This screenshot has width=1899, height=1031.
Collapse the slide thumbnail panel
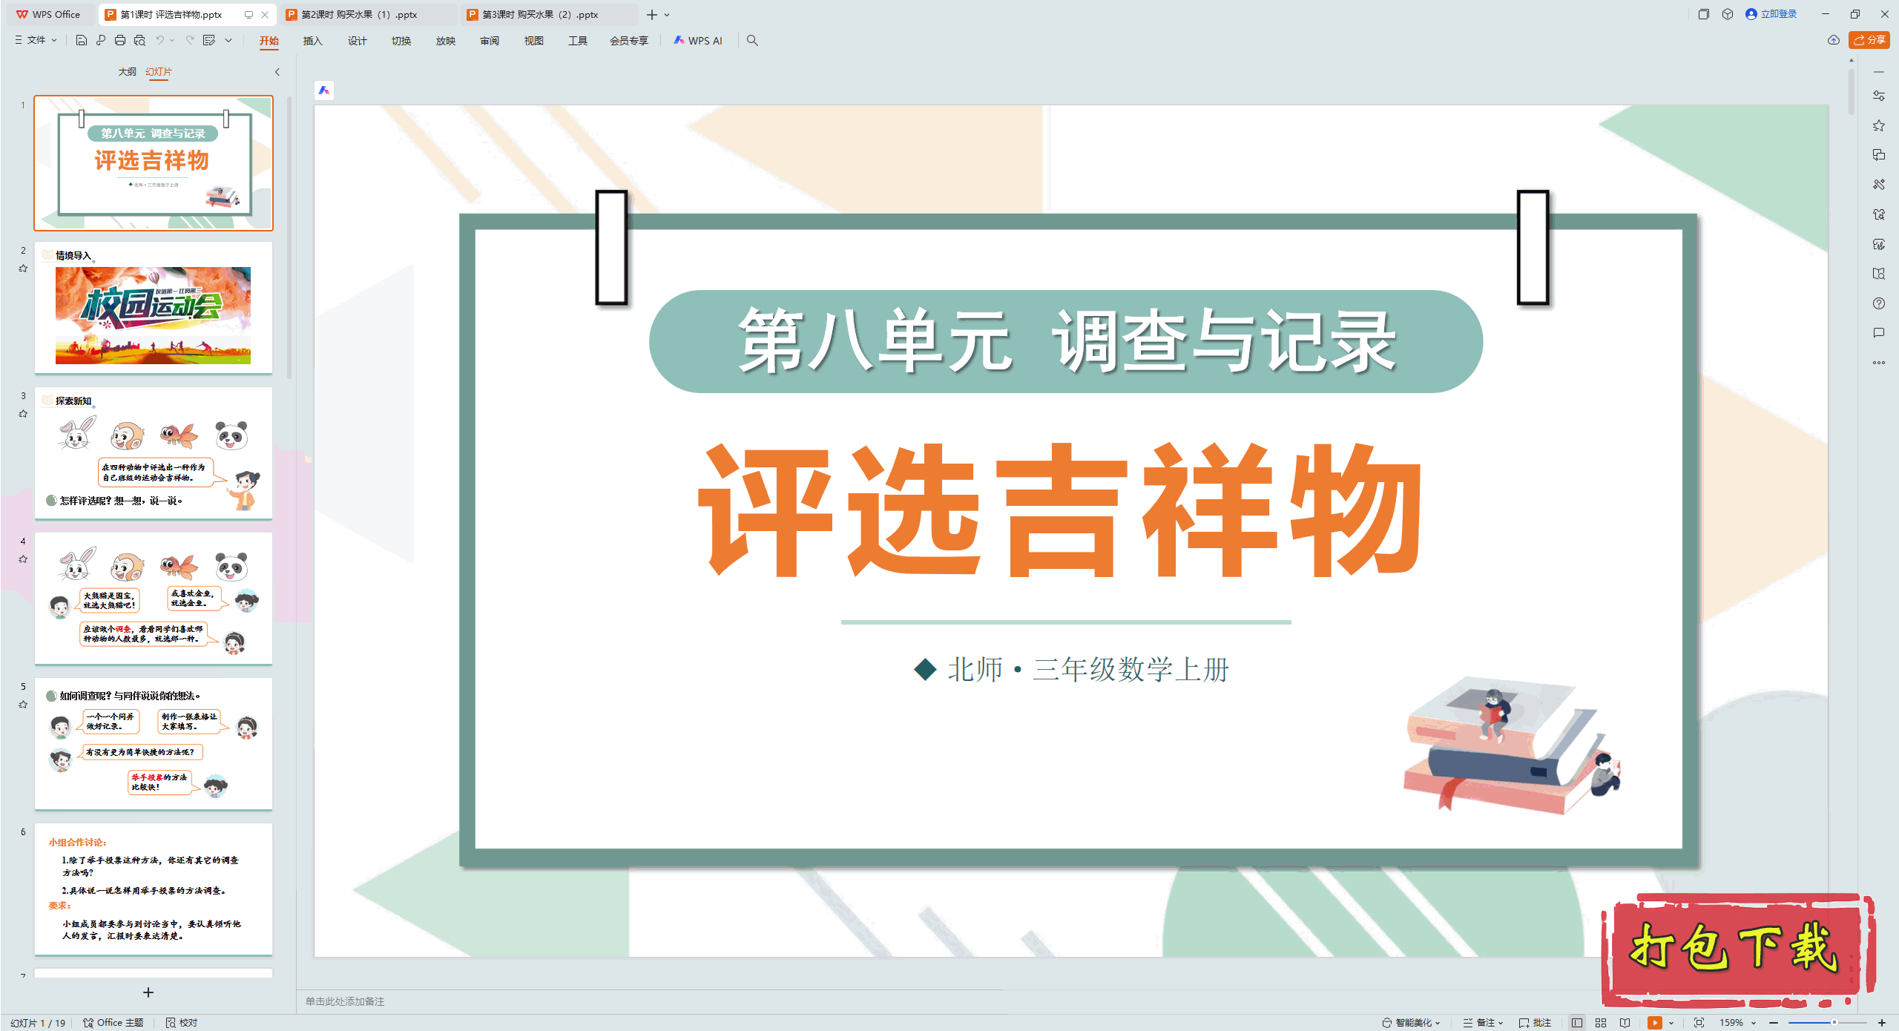click(277, 72)
